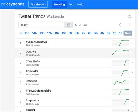Click the UTC Time label
Screen dimensions: 138x112
81,25
